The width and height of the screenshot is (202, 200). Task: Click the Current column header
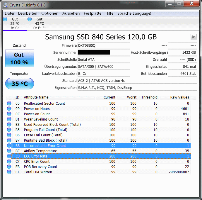click(106, 97)
